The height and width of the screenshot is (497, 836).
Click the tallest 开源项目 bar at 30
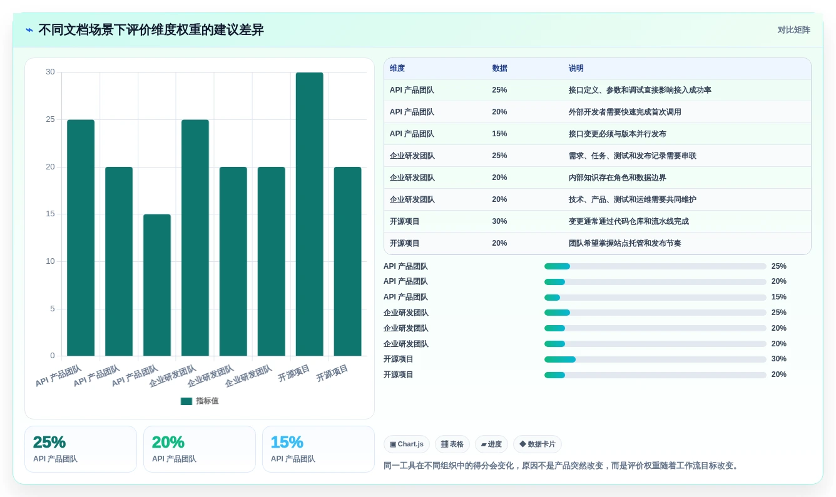(x=310, y=214)
